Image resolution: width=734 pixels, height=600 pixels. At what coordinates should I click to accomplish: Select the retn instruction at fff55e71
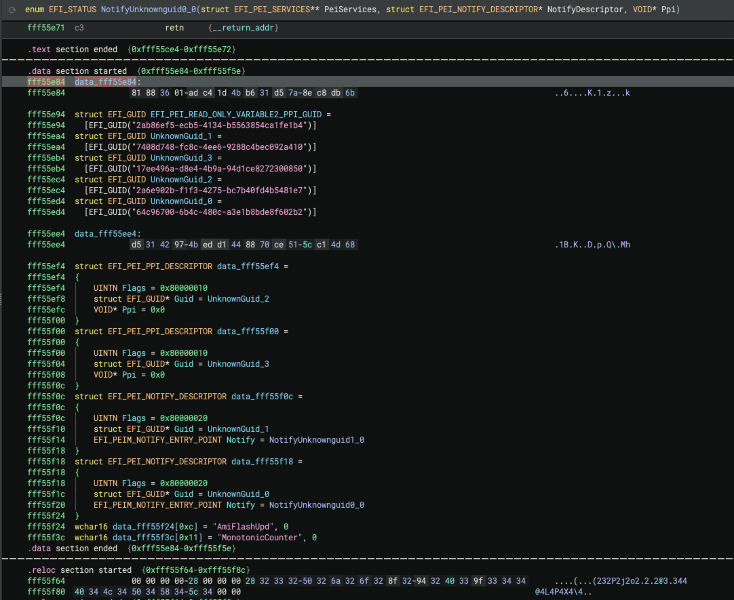click(x=175, y=28)
